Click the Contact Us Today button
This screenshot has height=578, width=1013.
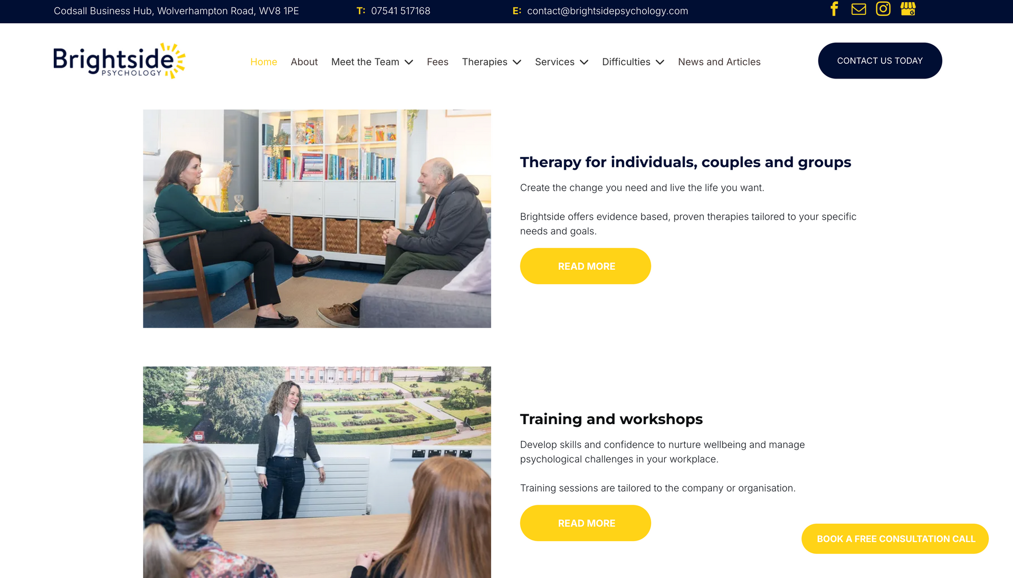tap(880, 61)
